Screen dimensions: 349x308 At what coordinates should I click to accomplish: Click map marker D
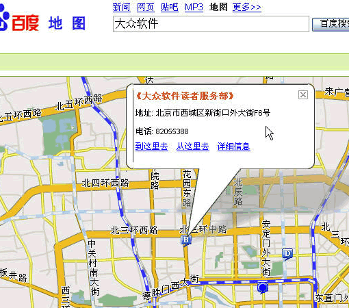pos(287,254)
